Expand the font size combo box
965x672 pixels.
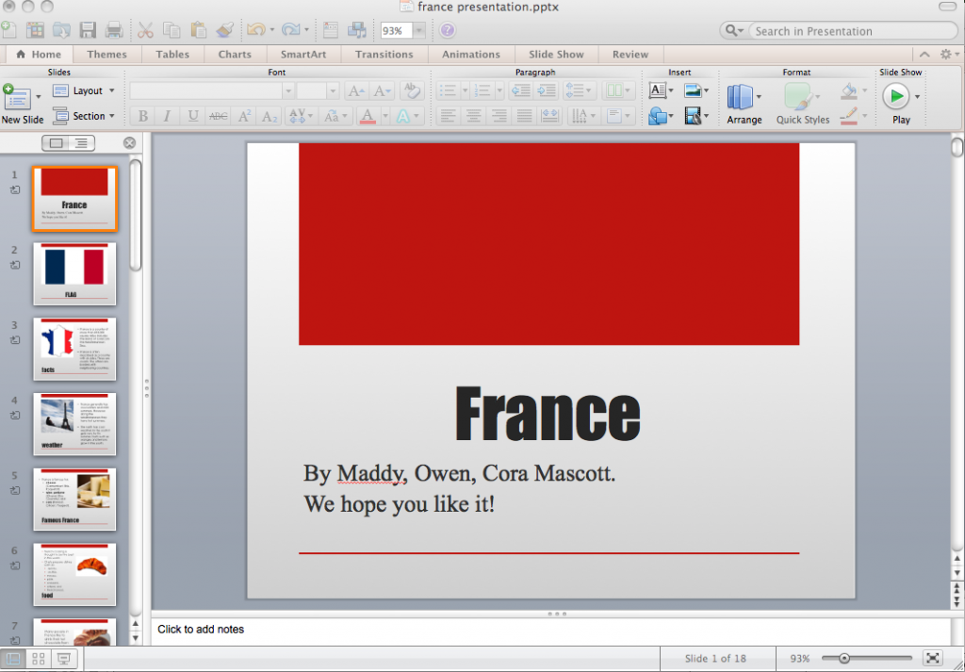pos(333,91)
